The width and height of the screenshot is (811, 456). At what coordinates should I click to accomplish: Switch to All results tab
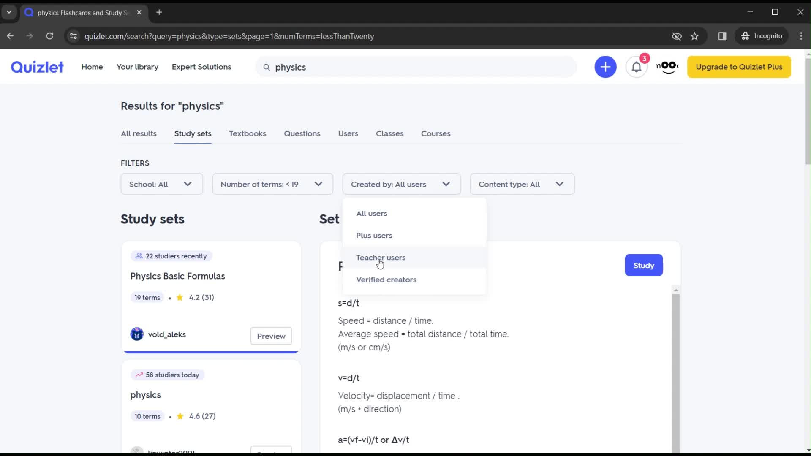(x=139, y=133)
